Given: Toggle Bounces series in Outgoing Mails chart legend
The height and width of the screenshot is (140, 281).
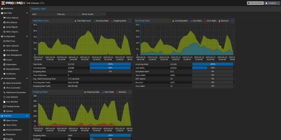Looking at the screenshot, I should 122,92.
